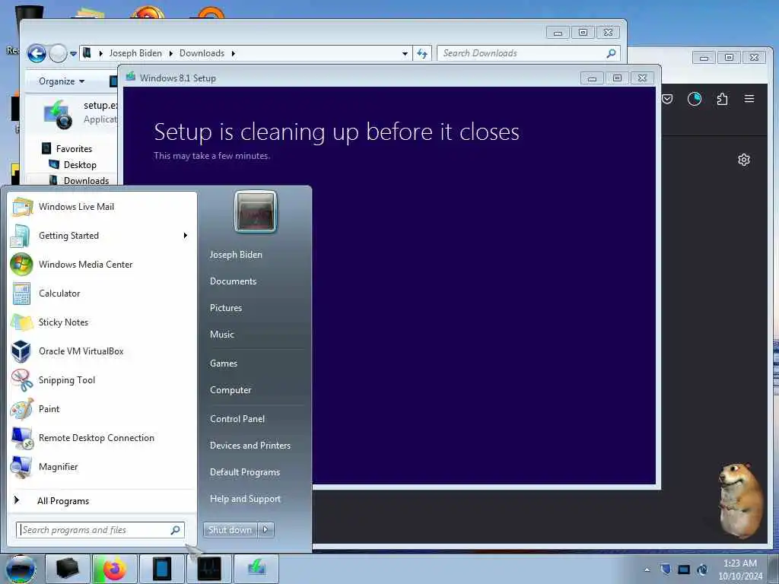The width and height of the screenshot is (779, 584).
Task: Click the Explorer refresh button
Action: [422, 53]
